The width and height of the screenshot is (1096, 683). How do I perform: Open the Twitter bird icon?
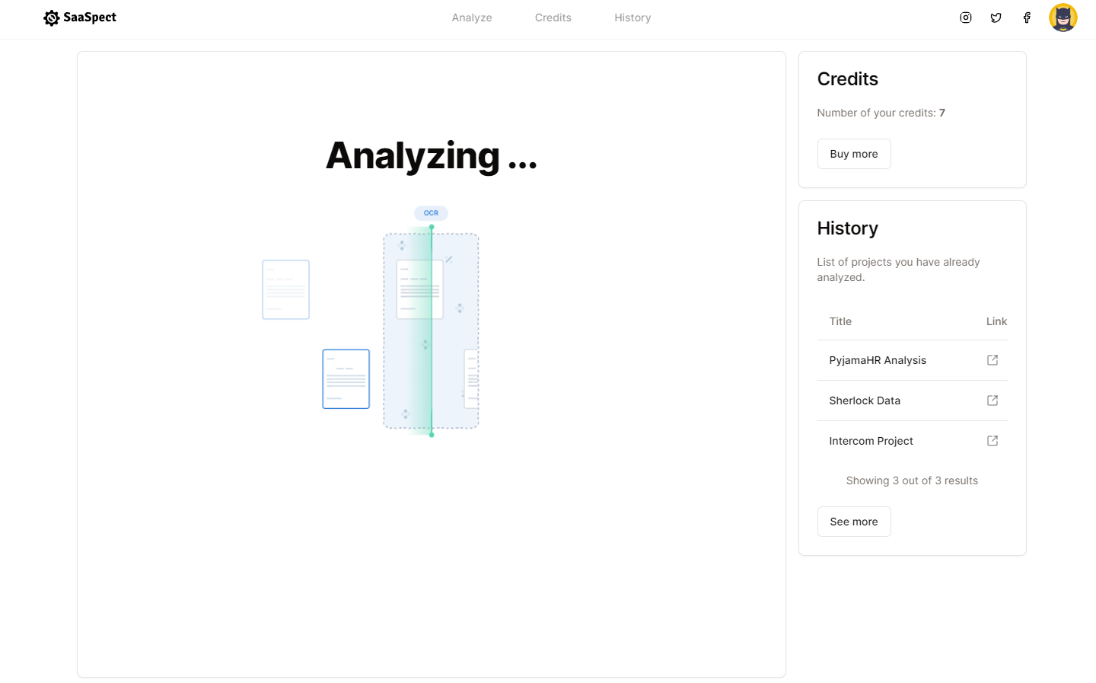(996, 18)
